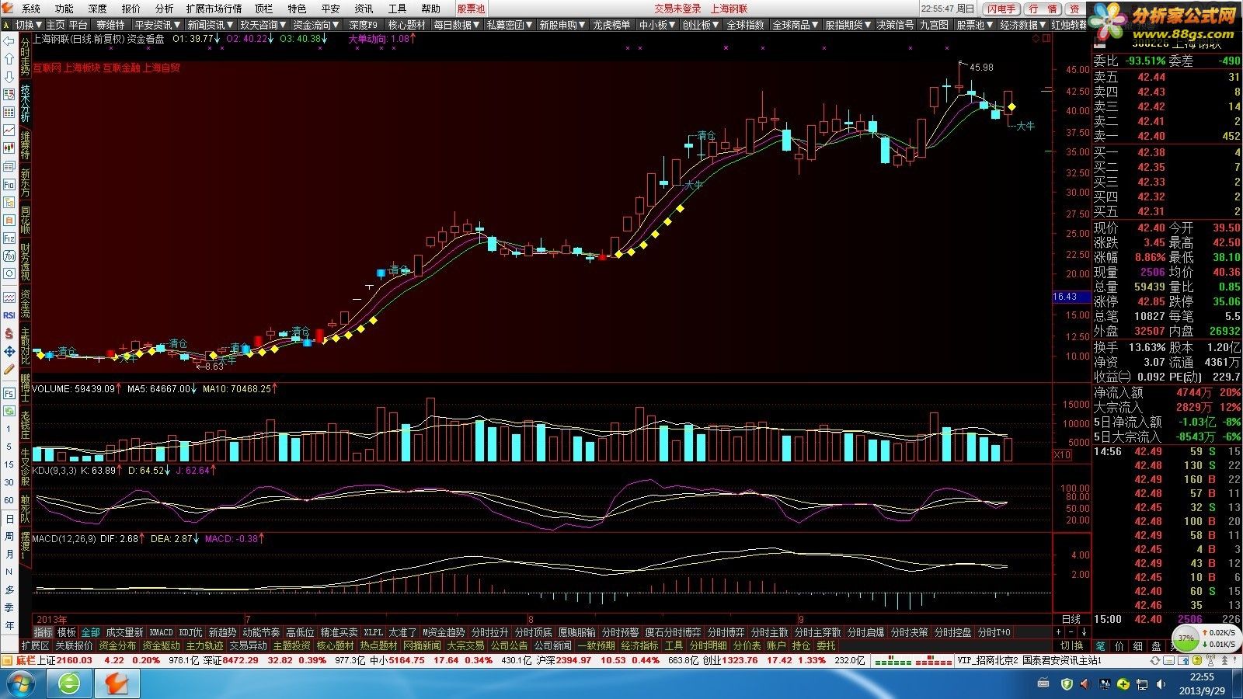This screenshot has width=1243, height=699.
Task: Click the green shield icon in system tray
Action: point(1067,684)
